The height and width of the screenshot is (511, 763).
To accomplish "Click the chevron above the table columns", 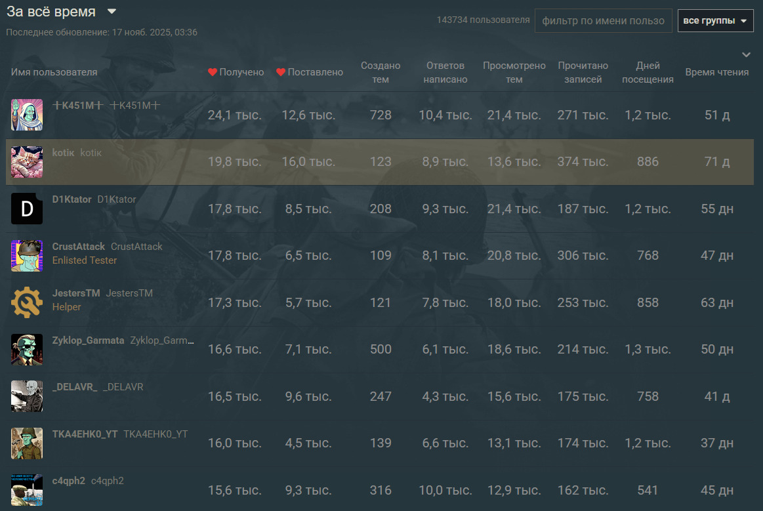I will coord(745,54).
